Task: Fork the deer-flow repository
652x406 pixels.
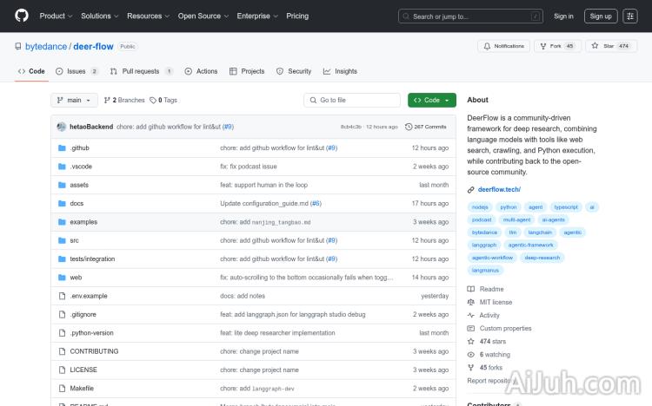Action: [x=558, y=46]
